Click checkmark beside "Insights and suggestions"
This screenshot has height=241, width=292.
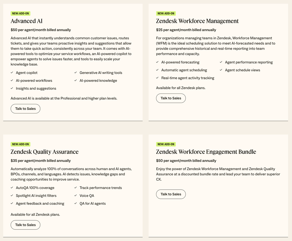pos(12,89)
